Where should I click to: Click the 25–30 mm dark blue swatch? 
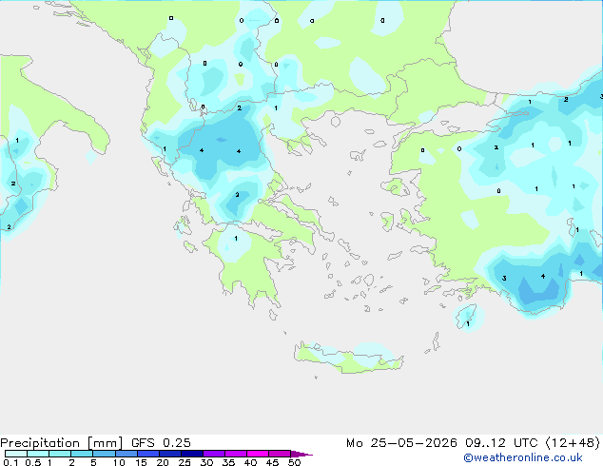coord(192,454)
